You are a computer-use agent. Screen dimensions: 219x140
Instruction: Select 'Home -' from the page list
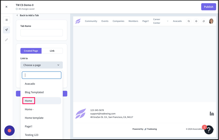coord(42,109)
